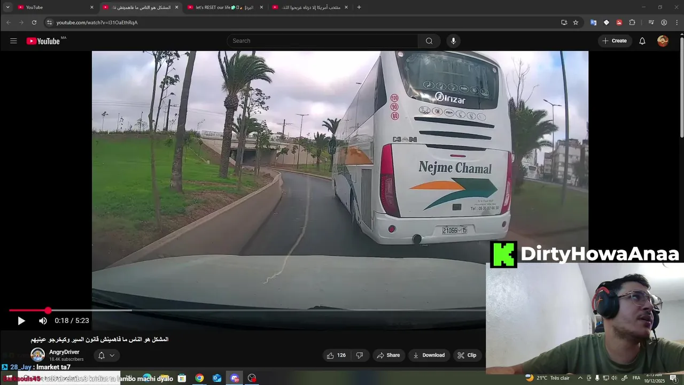Open the Google Translate extension
This screenshot has width=684, height=385.
[x=593, y=22]
